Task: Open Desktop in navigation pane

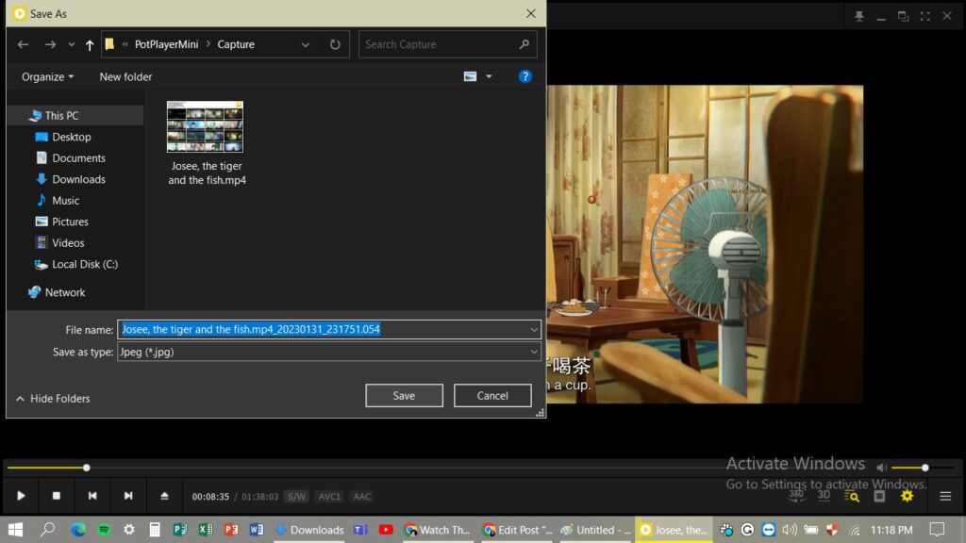Action: (72, 137)
